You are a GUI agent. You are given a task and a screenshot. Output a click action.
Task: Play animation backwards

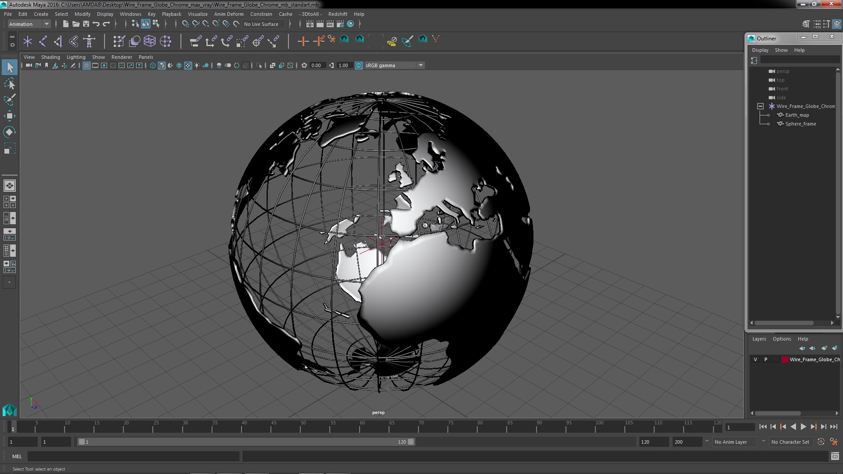coord(793,427)
